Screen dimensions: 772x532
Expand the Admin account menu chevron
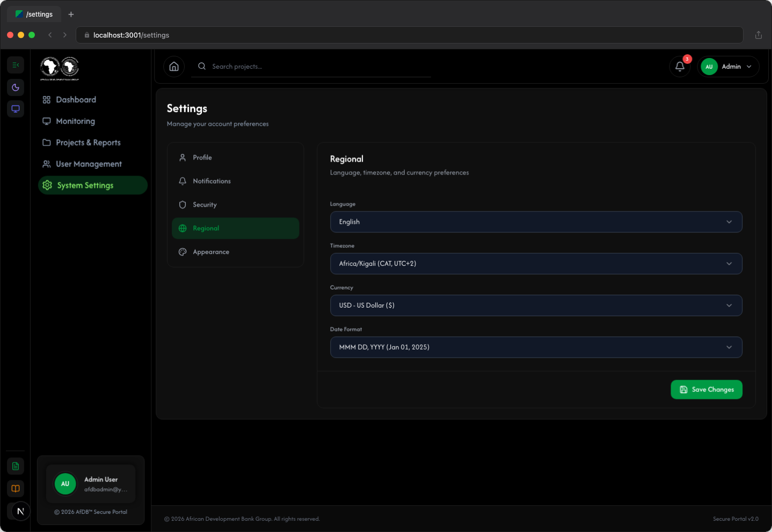pos(749,67)
